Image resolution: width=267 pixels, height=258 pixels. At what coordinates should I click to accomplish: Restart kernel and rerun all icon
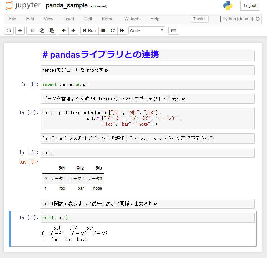122,31
